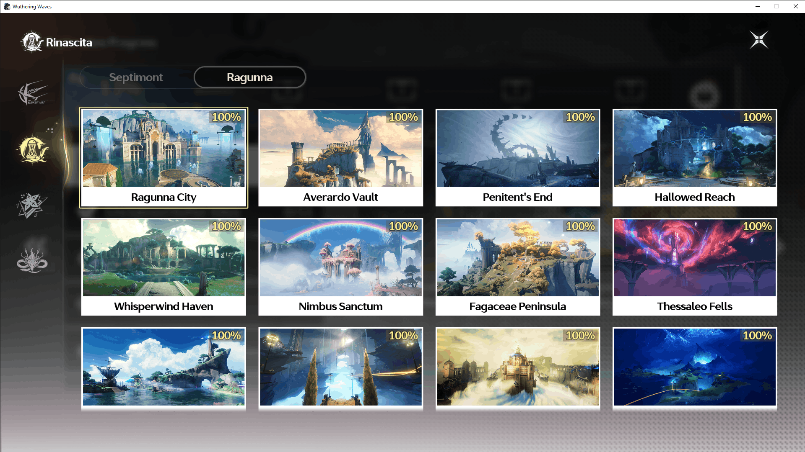Select the light-beam cavern card
Screen dimensions: 805x452
(x=340, y=368)
